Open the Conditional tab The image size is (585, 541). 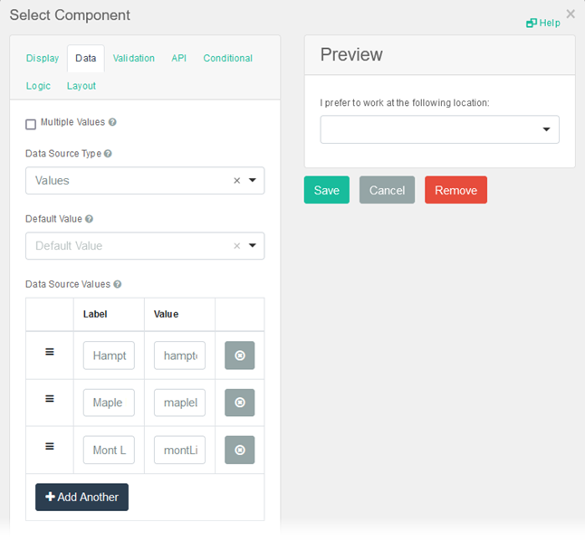click(x=227, y=58)
